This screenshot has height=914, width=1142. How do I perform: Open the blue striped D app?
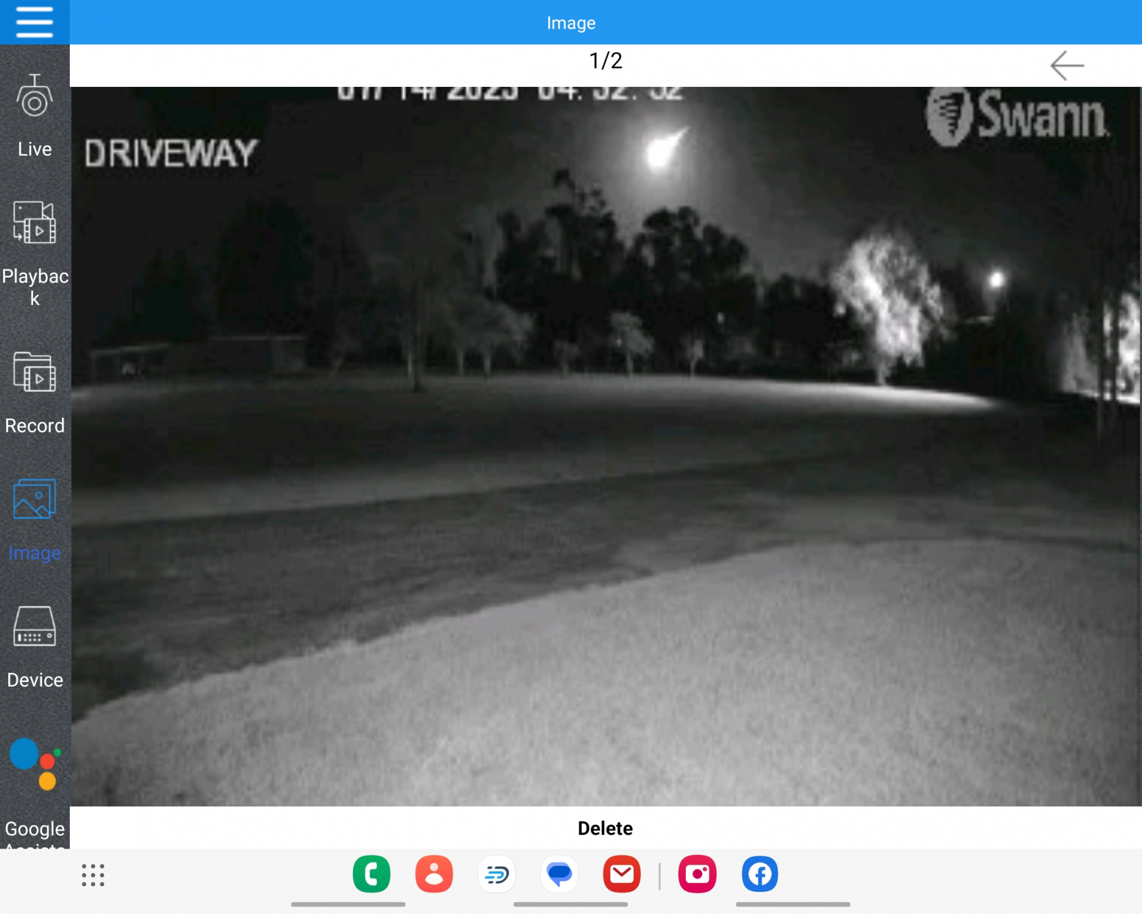click(497, 874)
